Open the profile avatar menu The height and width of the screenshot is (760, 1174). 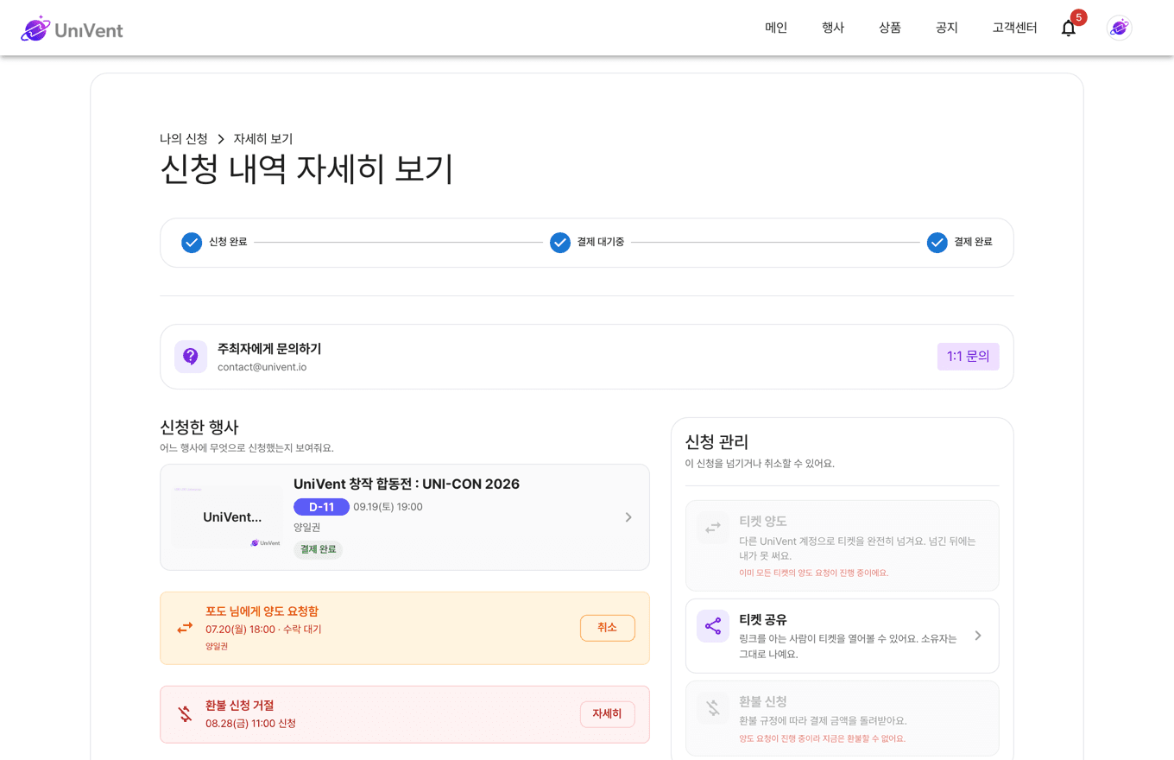(1120, 28)
